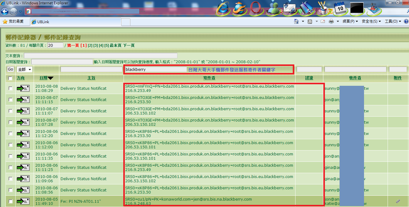Open the 網頁(P) menu
Image resolution: width=409 pixels, height=207 pixels.
pyautogui.click(x=350, y=21)
